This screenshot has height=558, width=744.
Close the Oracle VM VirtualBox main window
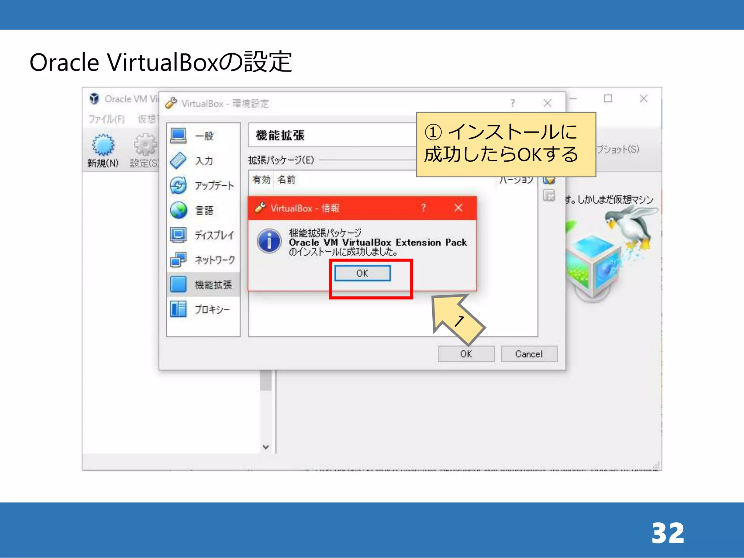tap(644, 98)
